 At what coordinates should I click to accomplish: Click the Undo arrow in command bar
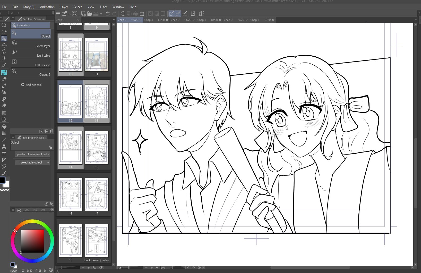coord(108,14)
